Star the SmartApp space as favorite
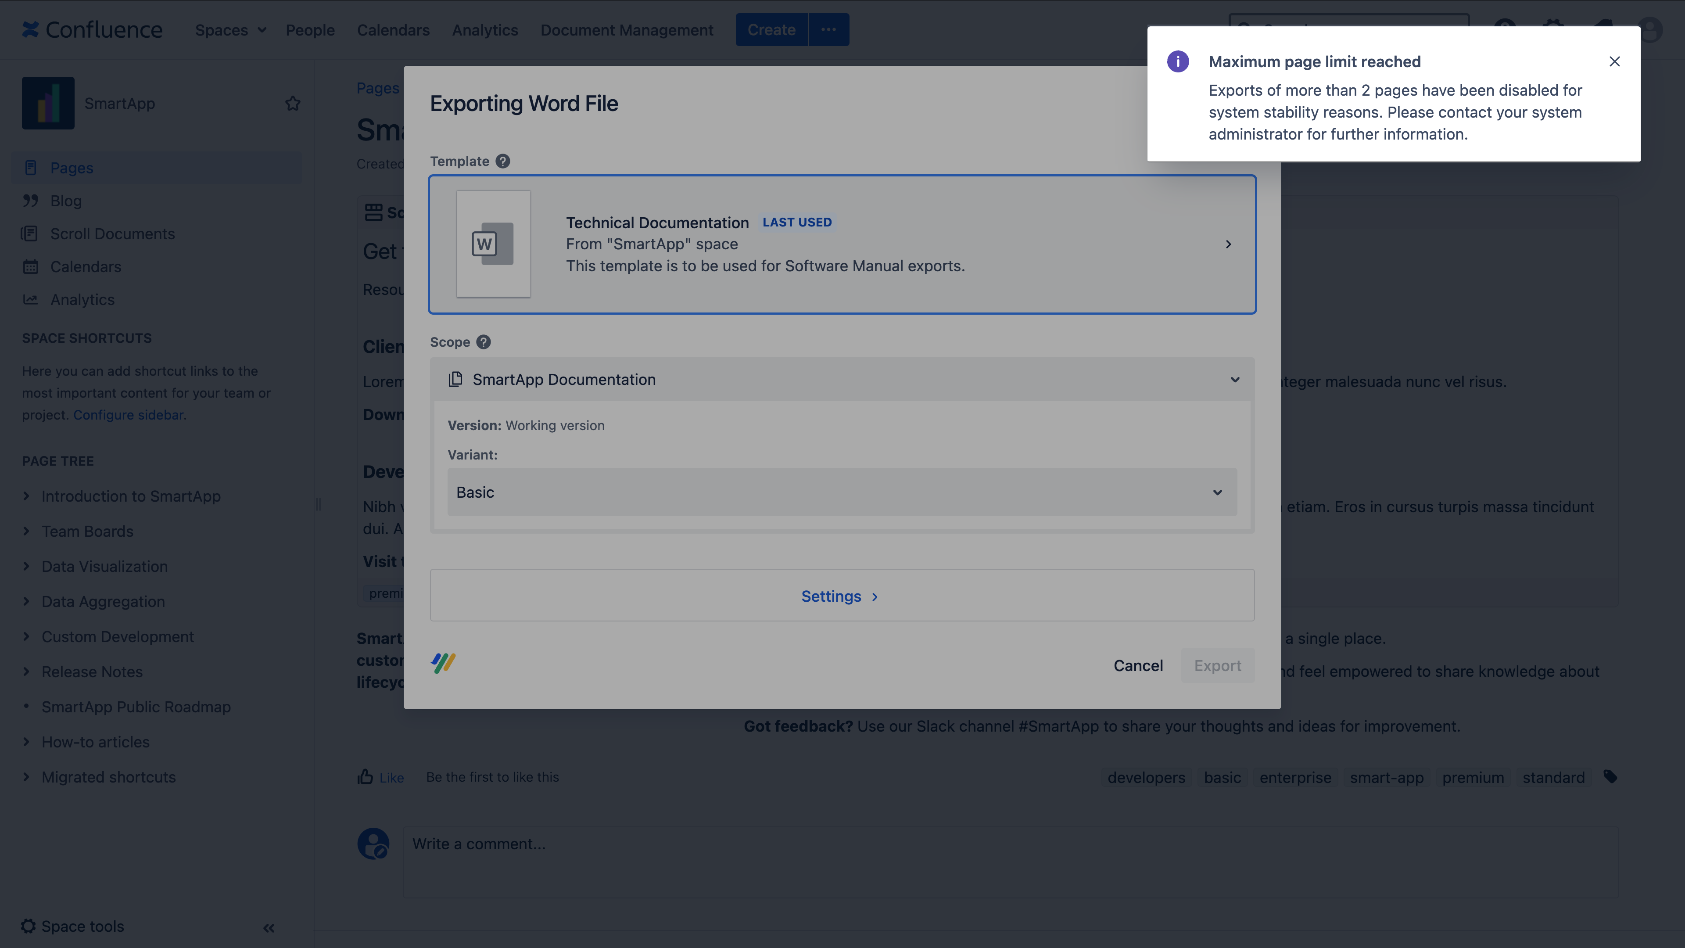This screenshot has width=1685, height=948. coord(292,104)
